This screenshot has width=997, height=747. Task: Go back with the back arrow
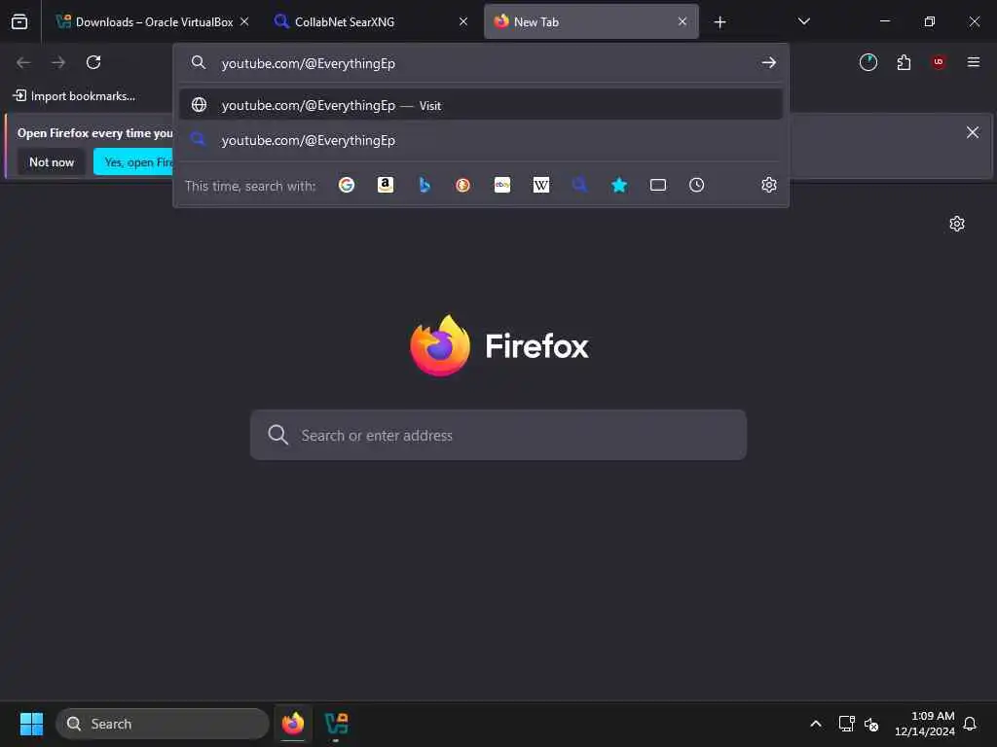[23, 62]
